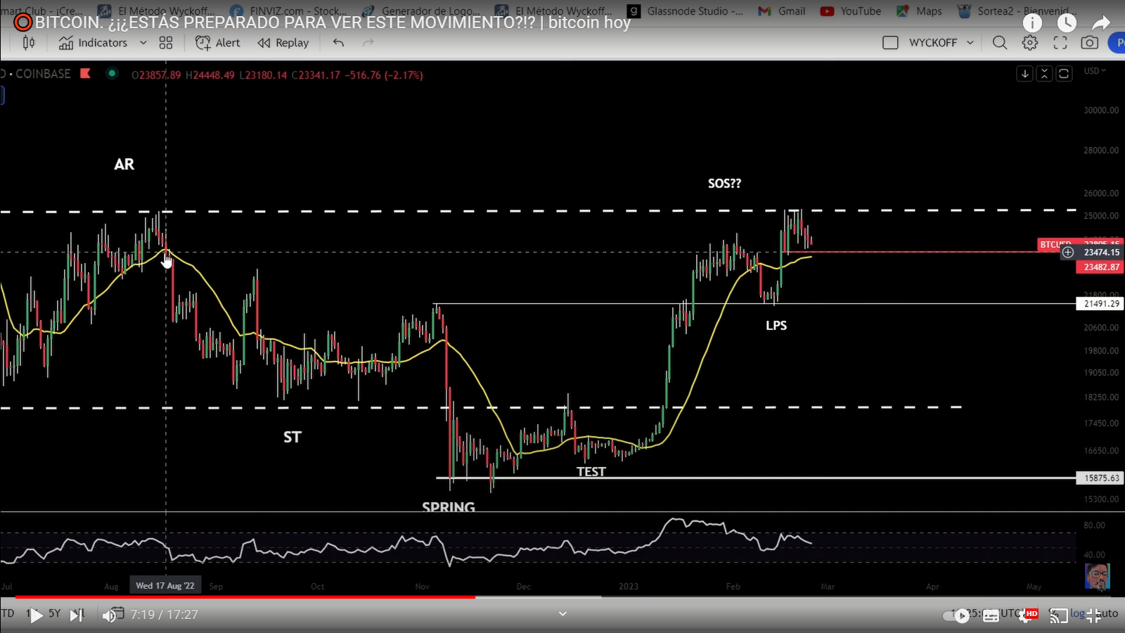The width and height of the screenshot is (1125, 633).
Task: Open TradingView quick search magnifier
Action: tap(1000, 43)
